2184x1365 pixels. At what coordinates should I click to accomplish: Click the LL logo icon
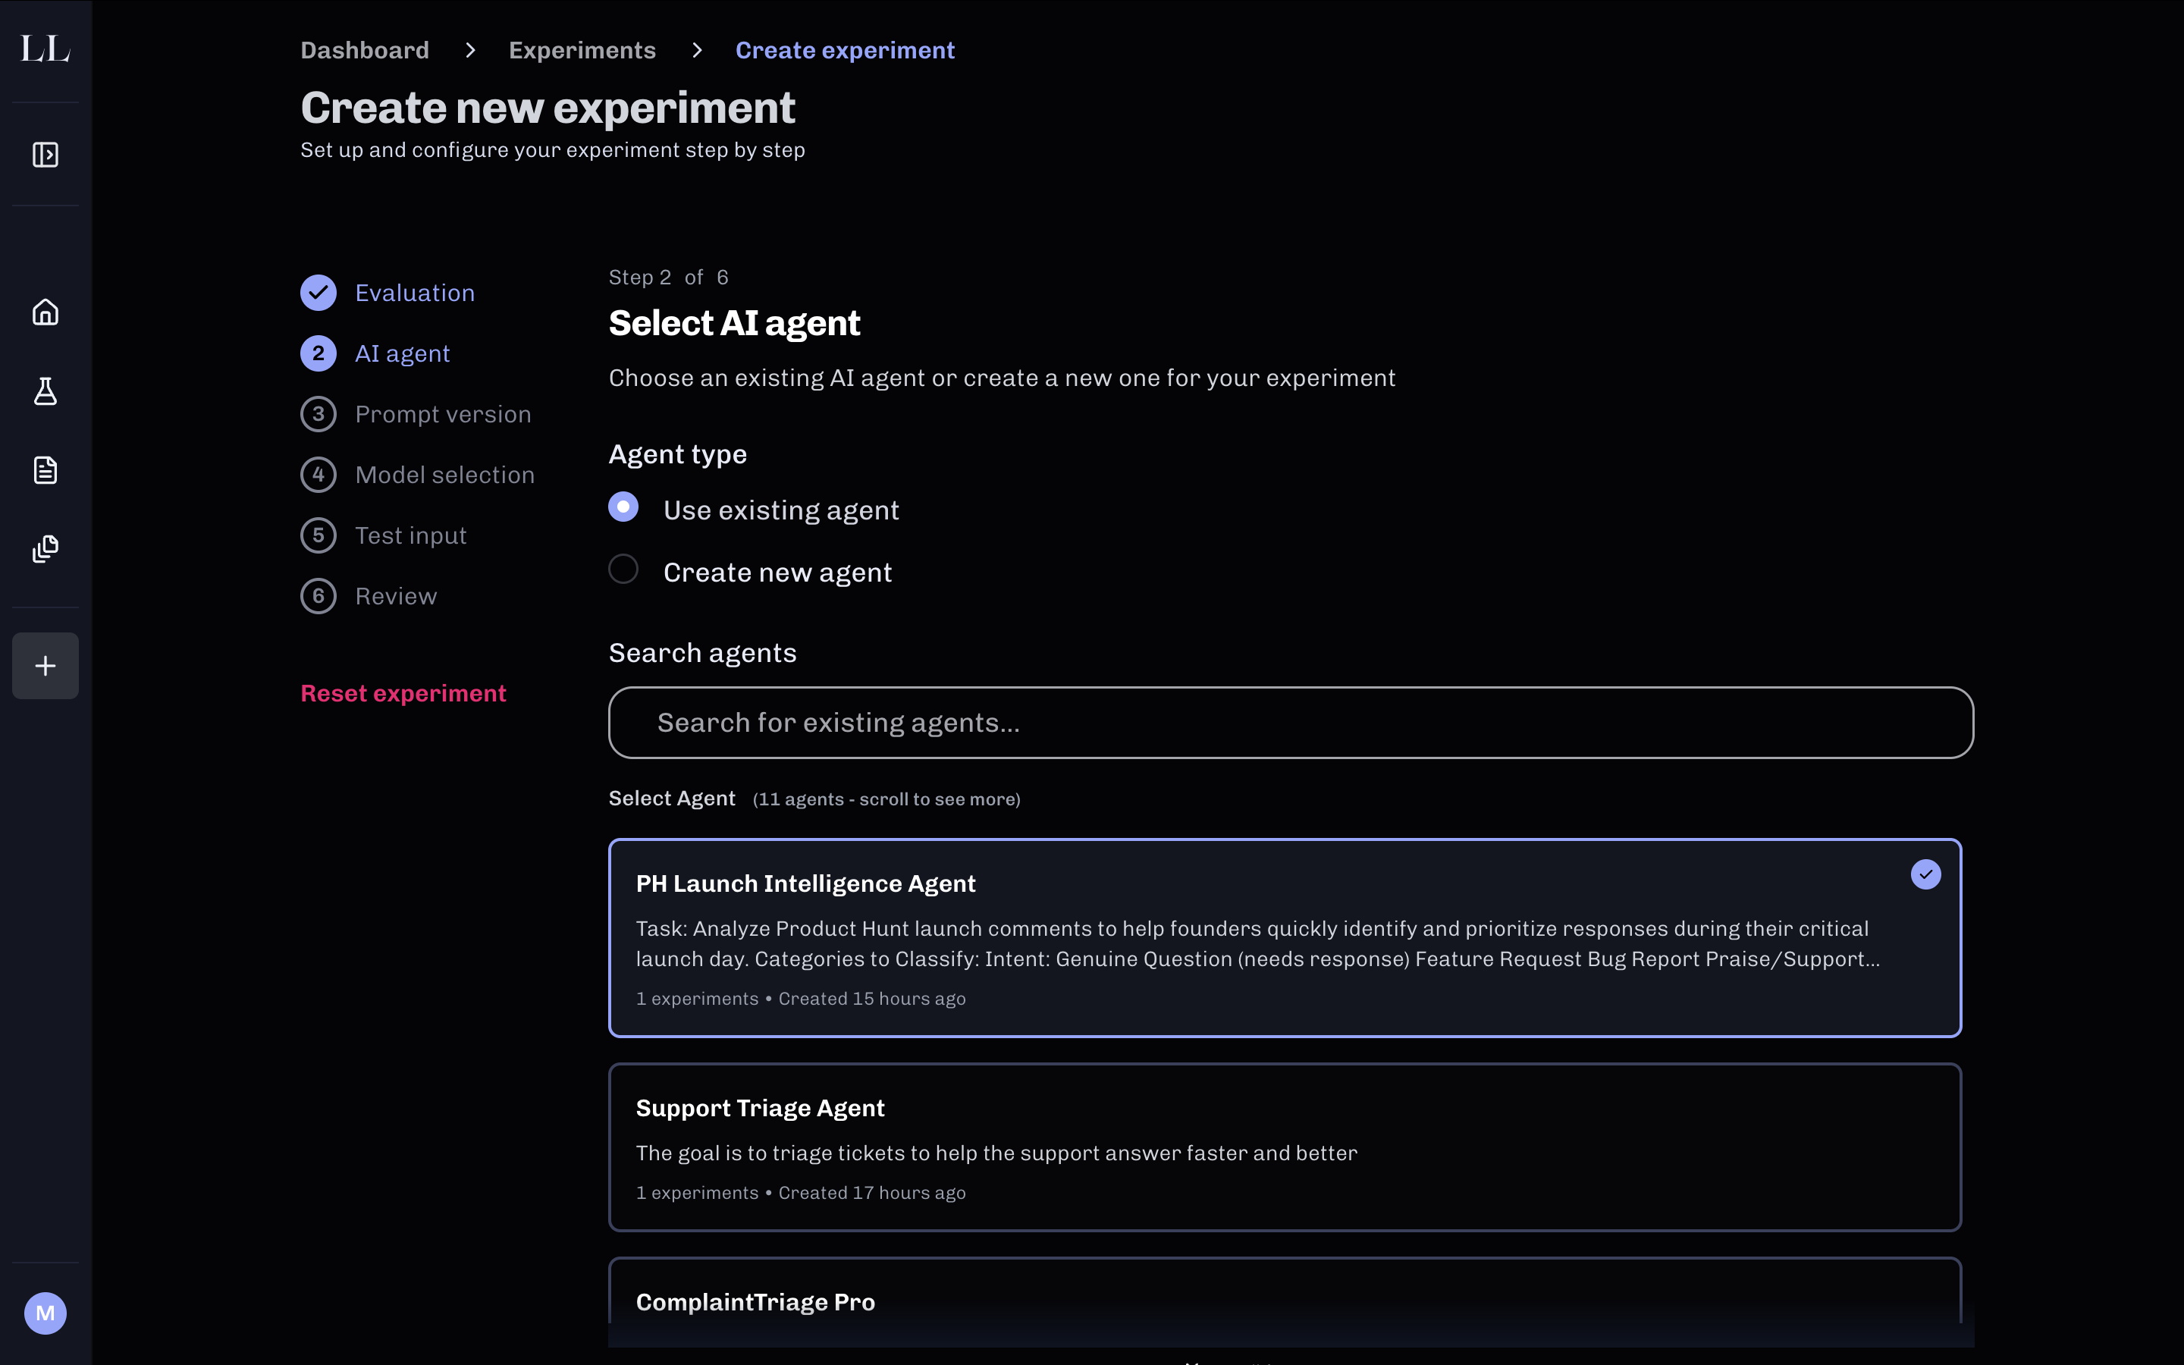[45, 49]
